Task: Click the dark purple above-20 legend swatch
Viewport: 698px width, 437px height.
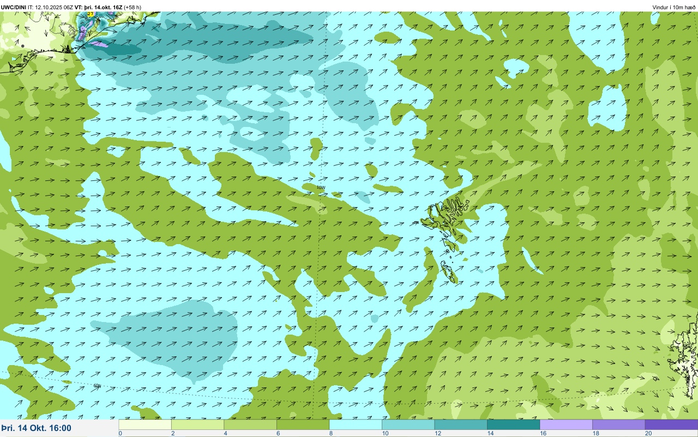Action: (671, 424)
